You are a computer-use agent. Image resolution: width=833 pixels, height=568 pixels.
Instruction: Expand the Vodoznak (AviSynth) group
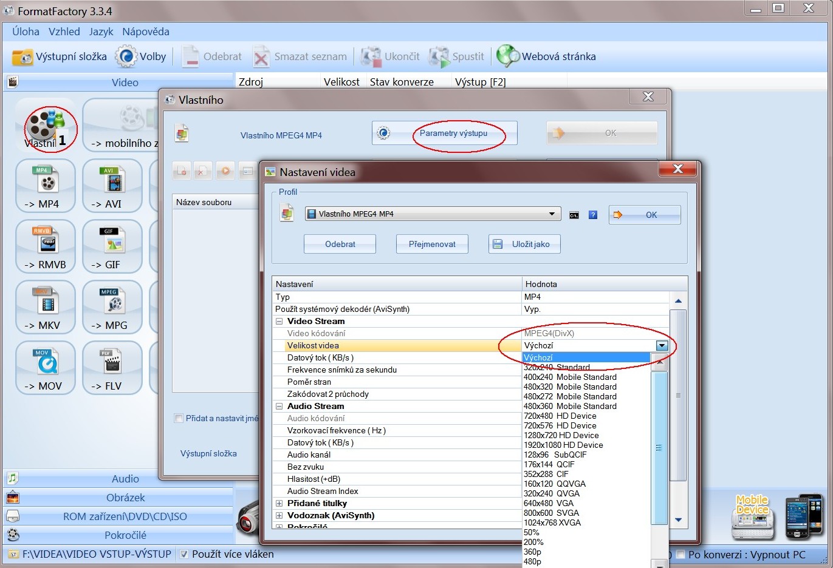pos(279,516)
